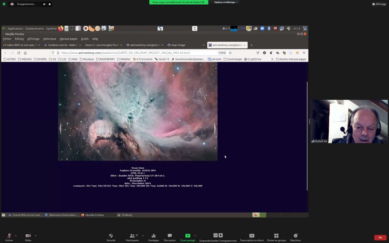This screenshot has width=389, height=243.
Task: Switch to the 'notre RDV ce soir avec' tab
Action: (x=21, y=45)
